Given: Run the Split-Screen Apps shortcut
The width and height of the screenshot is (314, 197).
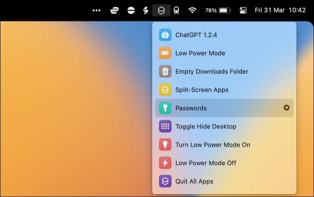Looking at the screenshot, I should click(x=224, y=90).
